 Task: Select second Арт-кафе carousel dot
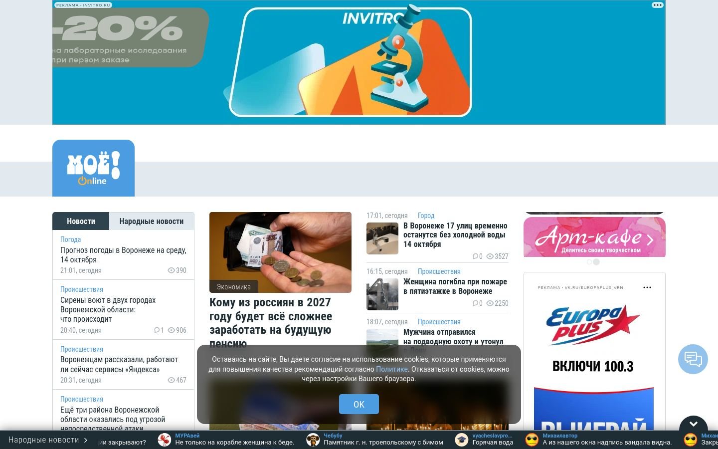[596, 262]
